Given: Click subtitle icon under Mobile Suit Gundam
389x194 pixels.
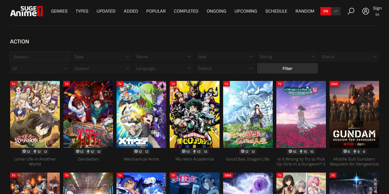Looking at the screenshot, I should pyautogui.click(x=345, y=152).
